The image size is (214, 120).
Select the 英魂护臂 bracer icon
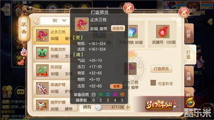click(x=42, y=88)
